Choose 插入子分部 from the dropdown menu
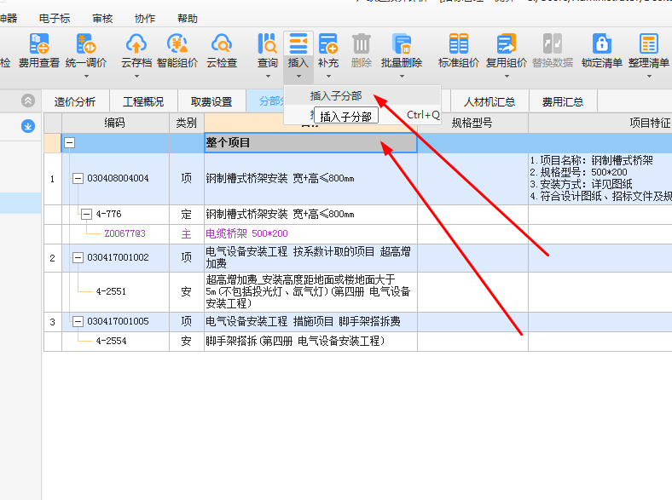672x500 pixels. pyautogui.click(x=362, y=96)
